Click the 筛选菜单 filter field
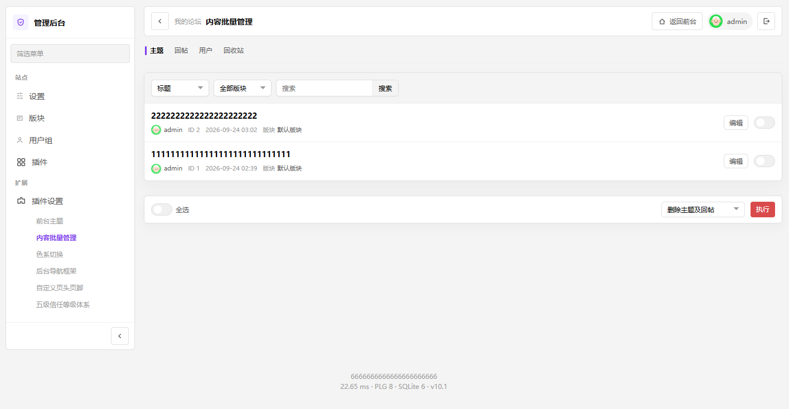Image resolution: width=789 pixels, height=409 pixels. tap(70, 53)
